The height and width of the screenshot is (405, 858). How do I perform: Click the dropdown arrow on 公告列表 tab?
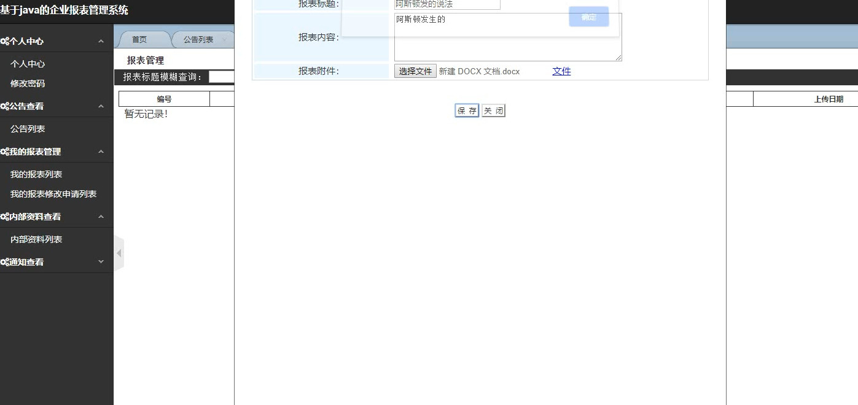[224, 40]
